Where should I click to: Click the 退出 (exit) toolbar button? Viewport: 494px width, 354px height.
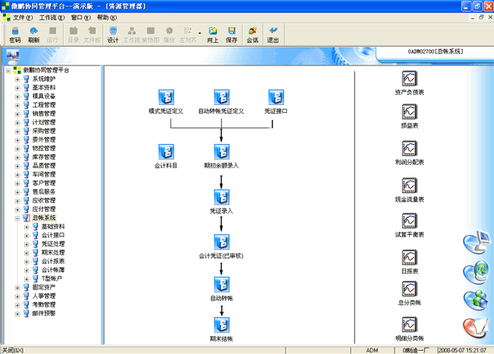click(273, 34)
